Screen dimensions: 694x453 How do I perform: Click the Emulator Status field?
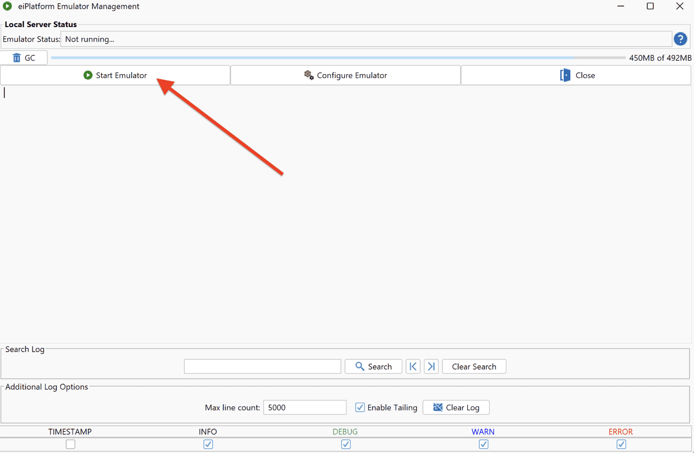pyautogui.click(x=366, y=39)
